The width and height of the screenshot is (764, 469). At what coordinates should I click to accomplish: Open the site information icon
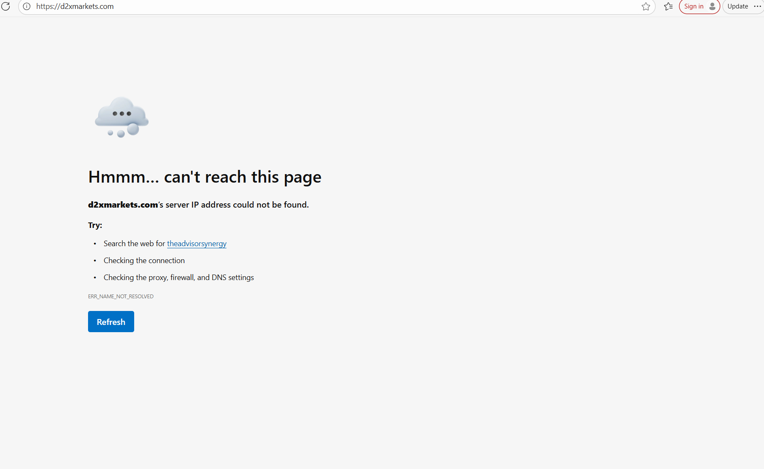coord(27,6)
